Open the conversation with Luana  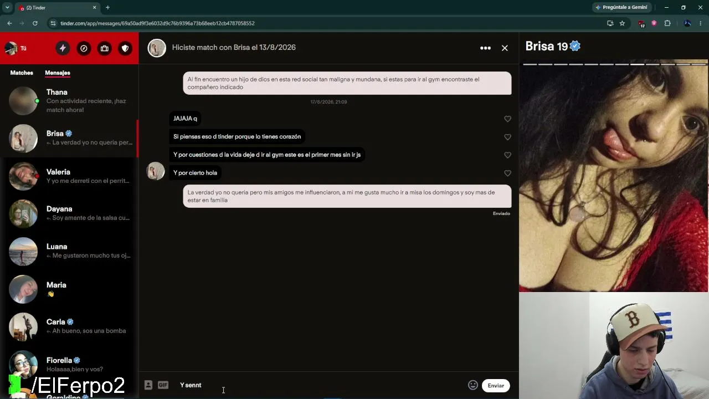pos(69,251)
